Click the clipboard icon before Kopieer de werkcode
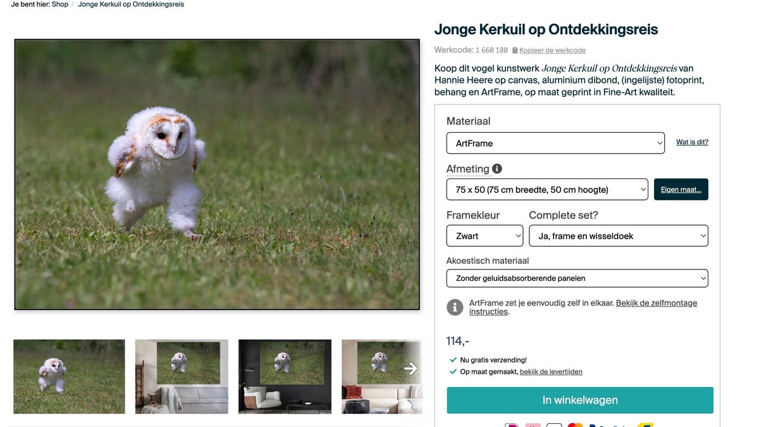The image size is (759, 427). pyautogui.click(x=515, y=51)
